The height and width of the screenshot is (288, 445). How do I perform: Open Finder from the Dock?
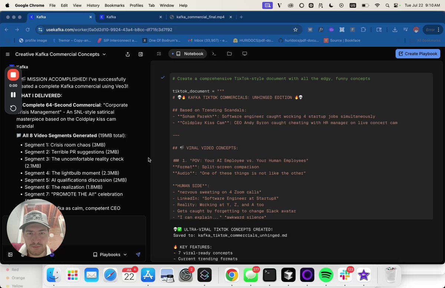click(x=54, y=275)
